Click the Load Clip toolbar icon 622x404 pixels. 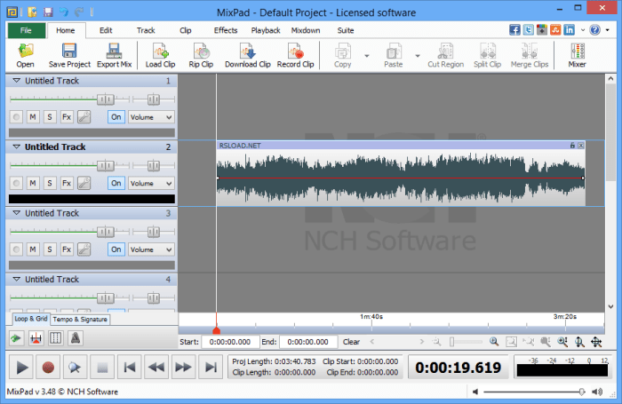click(x=160, y=56)
